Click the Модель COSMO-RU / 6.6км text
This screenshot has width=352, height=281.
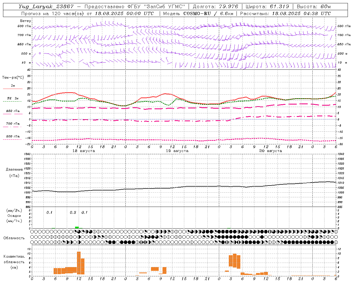[198, 13]
